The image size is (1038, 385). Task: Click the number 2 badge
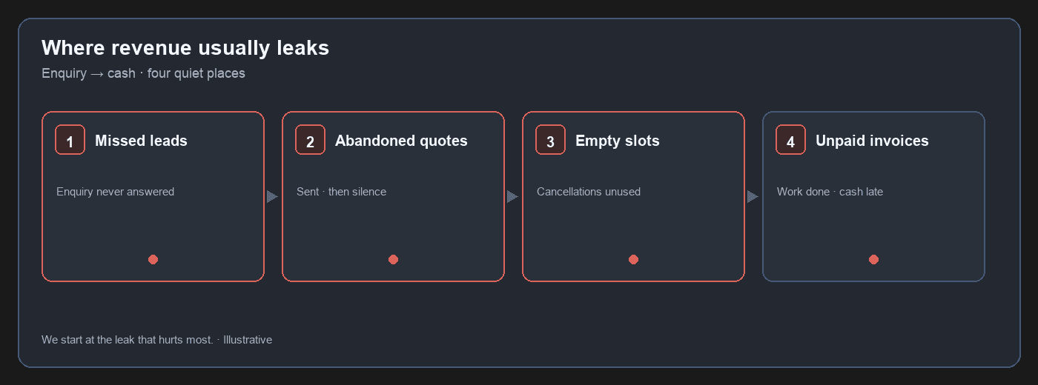[x=310, y=140]
